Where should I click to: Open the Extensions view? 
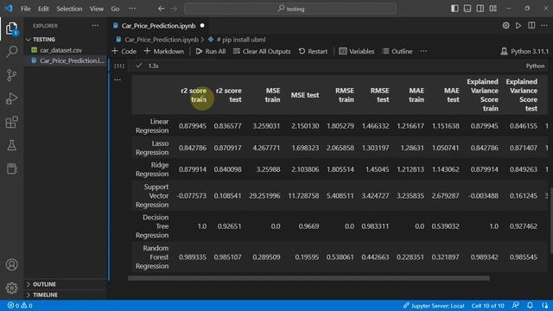[11, 123]
